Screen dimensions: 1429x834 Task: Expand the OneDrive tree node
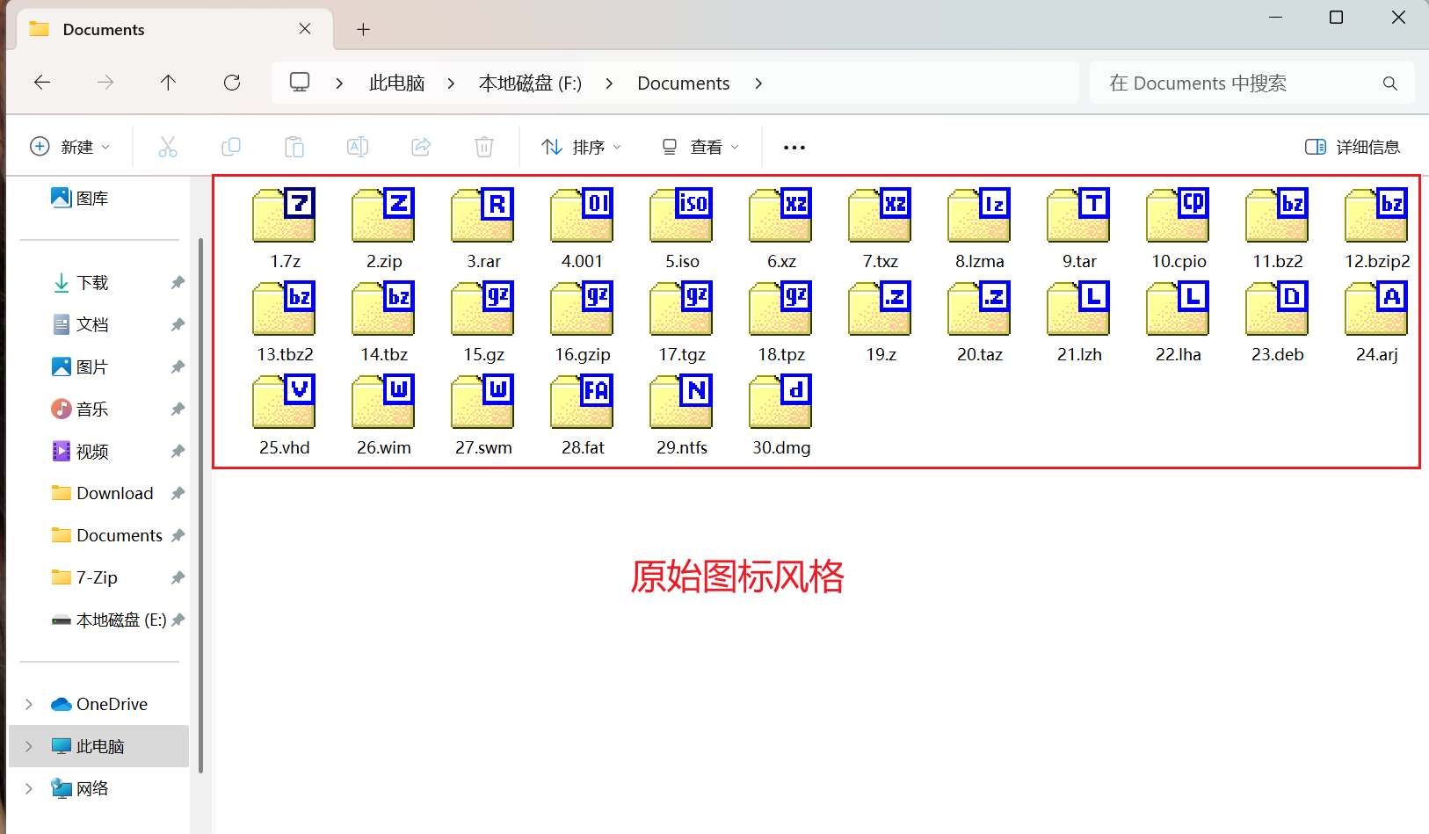coord(29,705)
